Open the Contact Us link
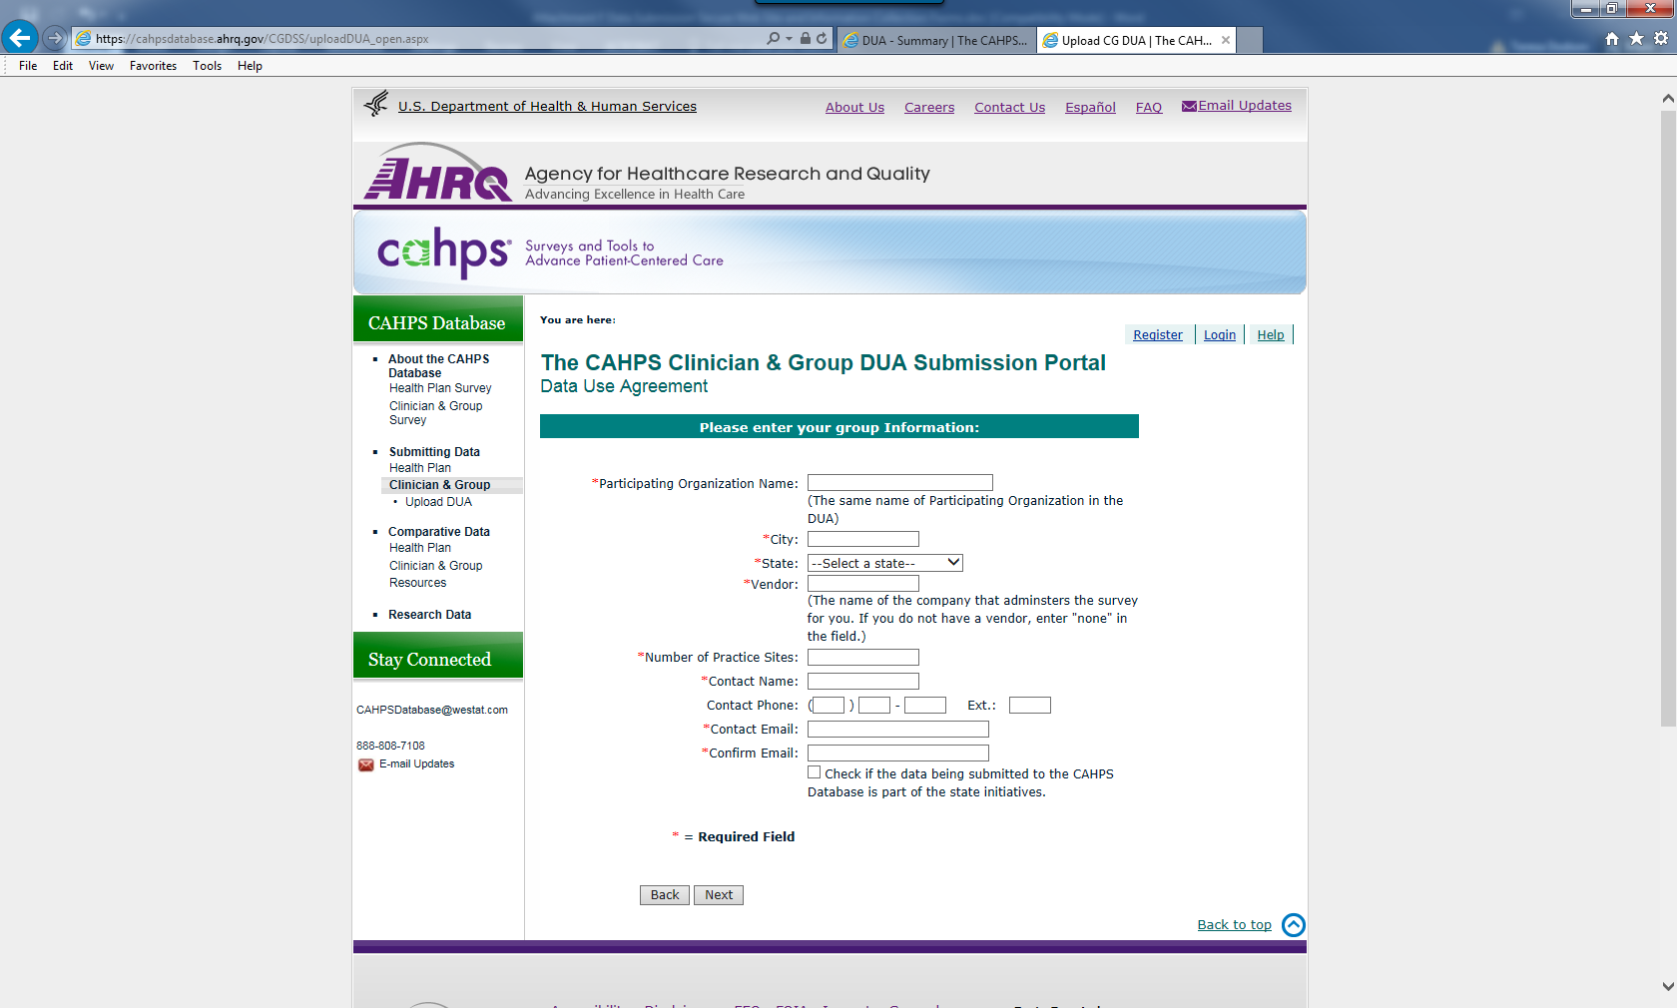The image size is (1677, 1008). (x=1010, y=108)
